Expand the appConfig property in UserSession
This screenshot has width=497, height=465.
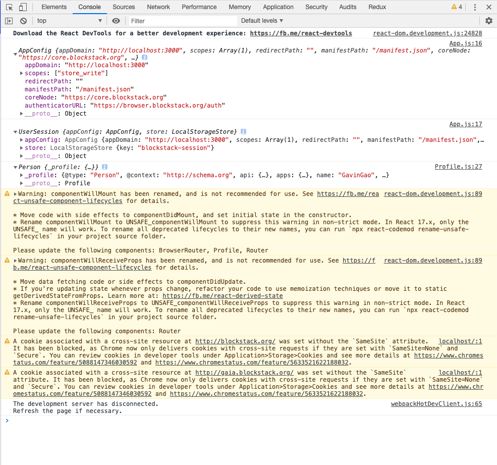tap(22, 140)
